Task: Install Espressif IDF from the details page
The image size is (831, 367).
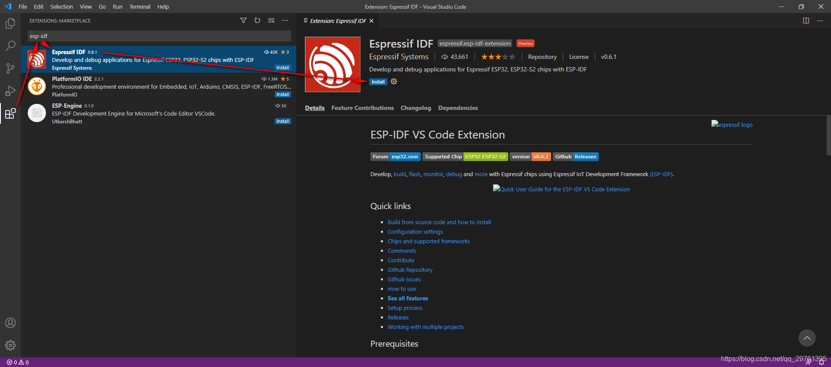Action: pyautogui.click(x=378, y=82)
